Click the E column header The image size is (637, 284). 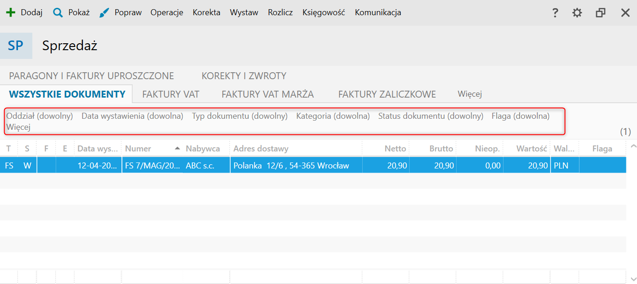pos(65,149)
